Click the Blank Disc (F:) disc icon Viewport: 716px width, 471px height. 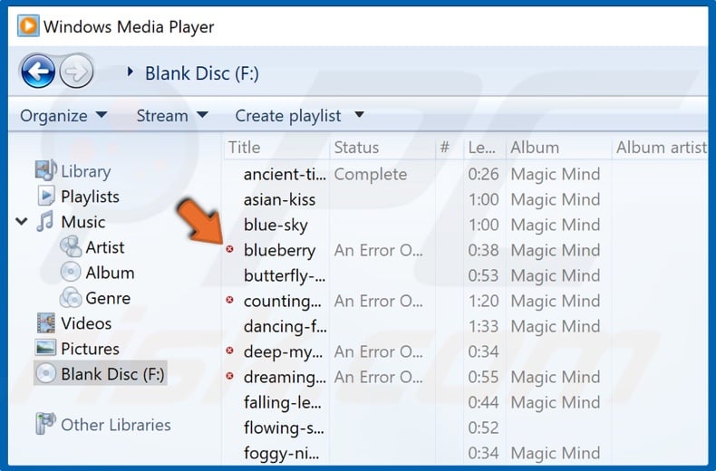[45, 374]
